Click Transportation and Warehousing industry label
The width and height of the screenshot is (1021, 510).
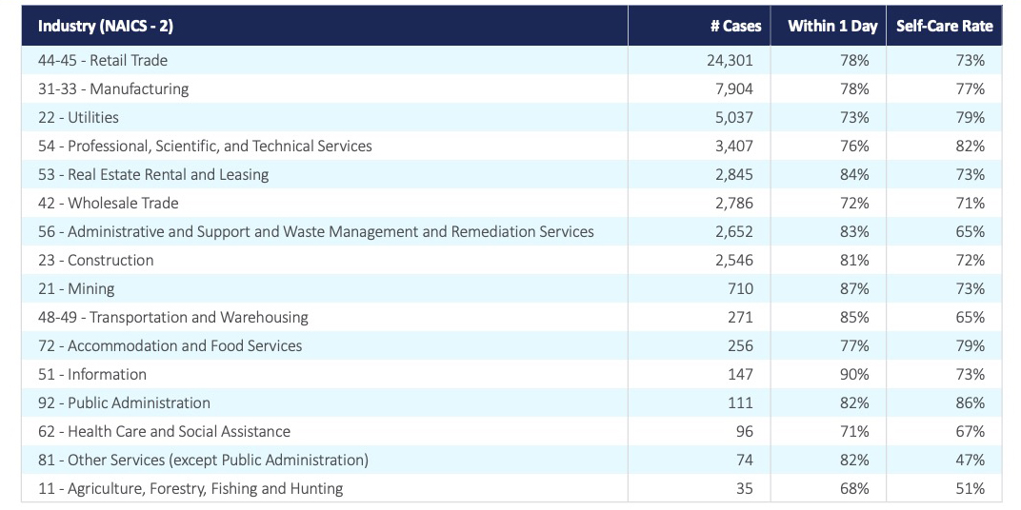(173, 317)
